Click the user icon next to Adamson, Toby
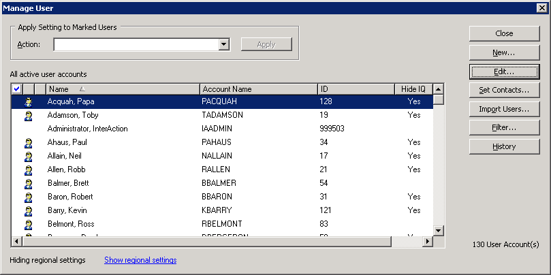Viewport: 551px width, 275px height. click(x=29, y=115)
